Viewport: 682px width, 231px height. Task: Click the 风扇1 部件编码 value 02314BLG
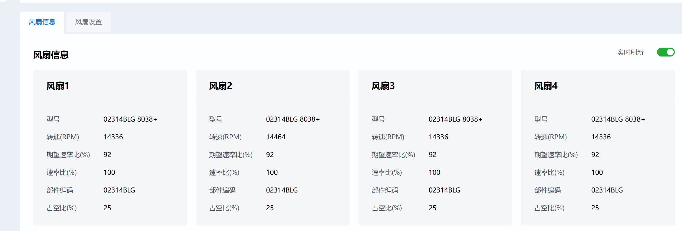[x=119, y=190]
